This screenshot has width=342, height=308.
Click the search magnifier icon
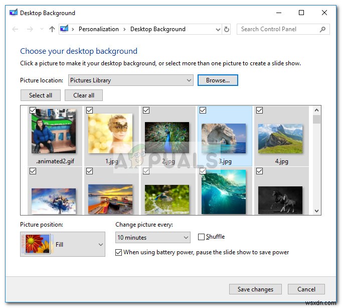point(322,30)
